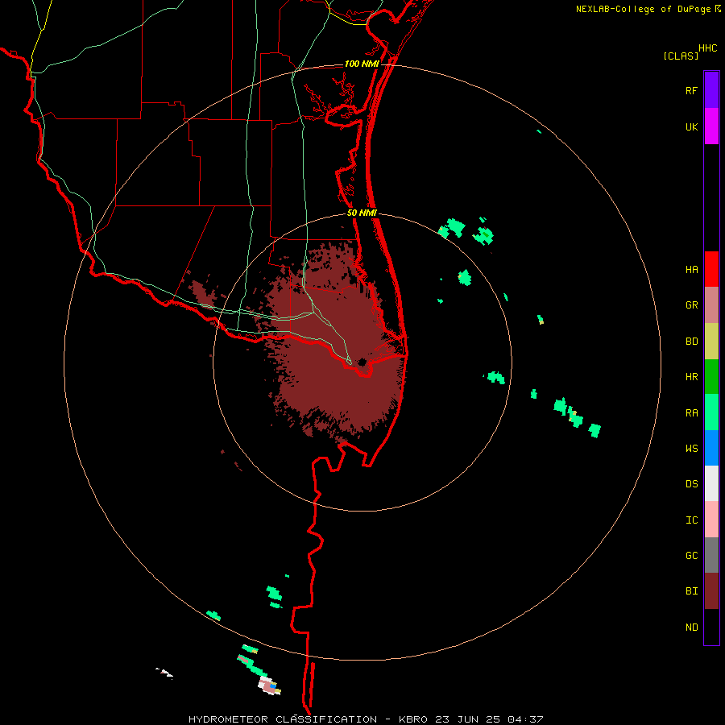The image size is (725, 725).
Task: Click the "GR" legend label
Action: point(691,305)
